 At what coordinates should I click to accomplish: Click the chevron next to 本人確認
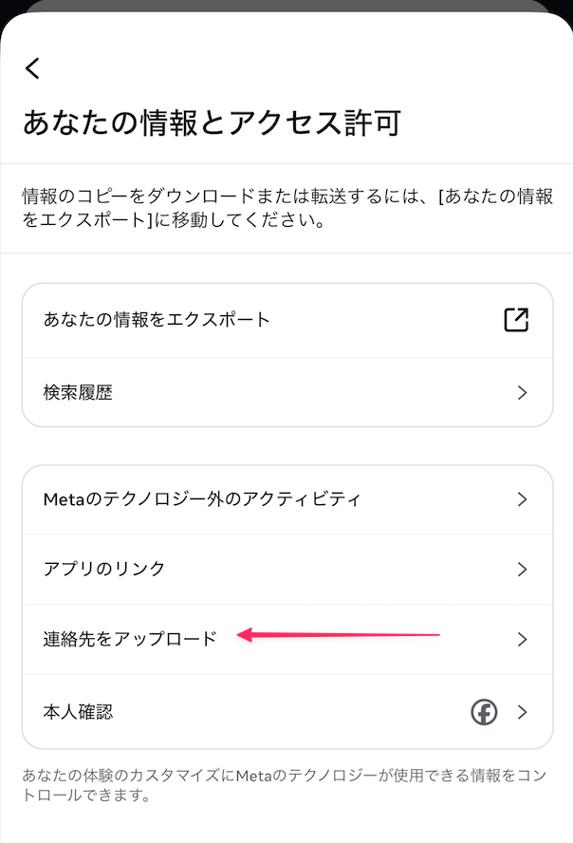point(522,711)
